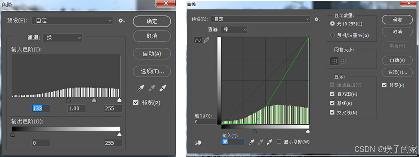Open the 通道 channel dropdown in Curves

(234, 30)
